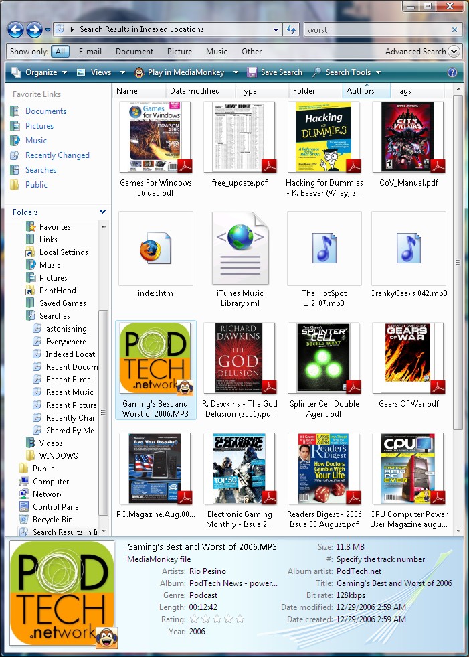Refresh the search results

[x=290, y=29]
